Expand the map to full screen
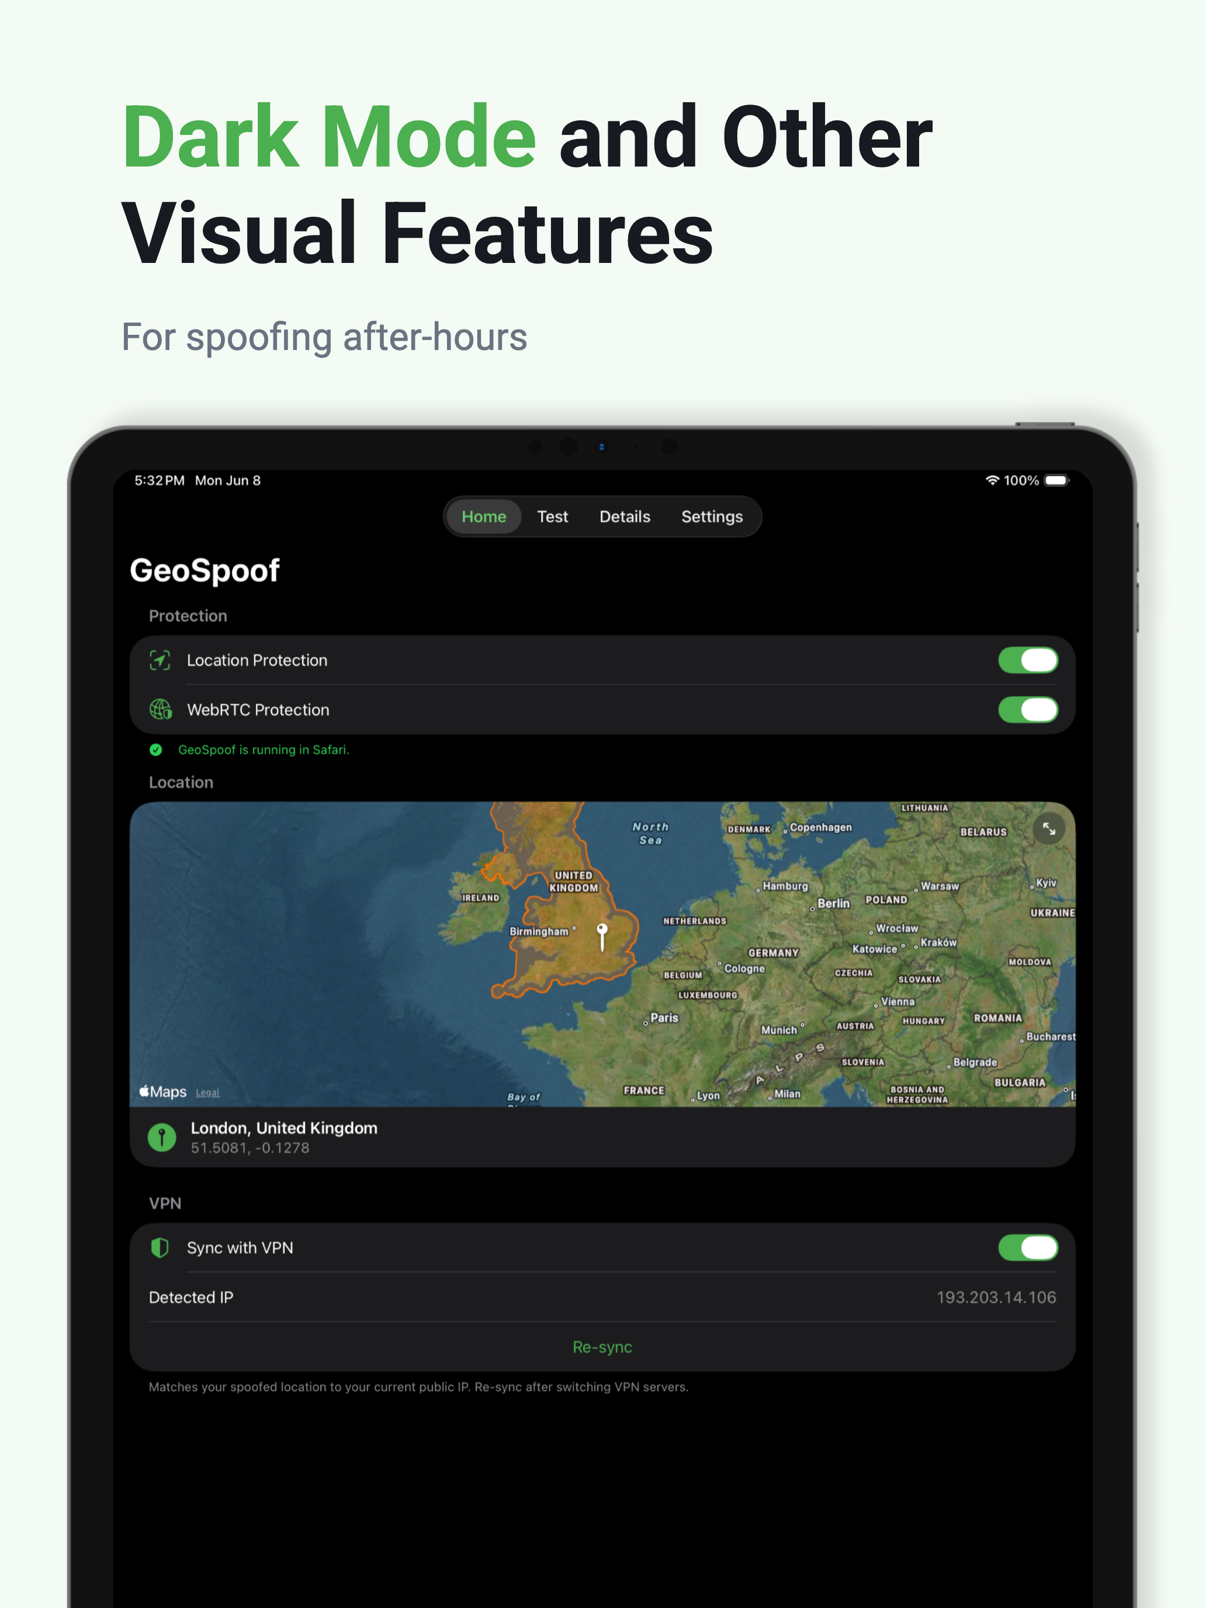Screen dimensions: 1206x1608 pyautogui.click(x=1048, y=828)
